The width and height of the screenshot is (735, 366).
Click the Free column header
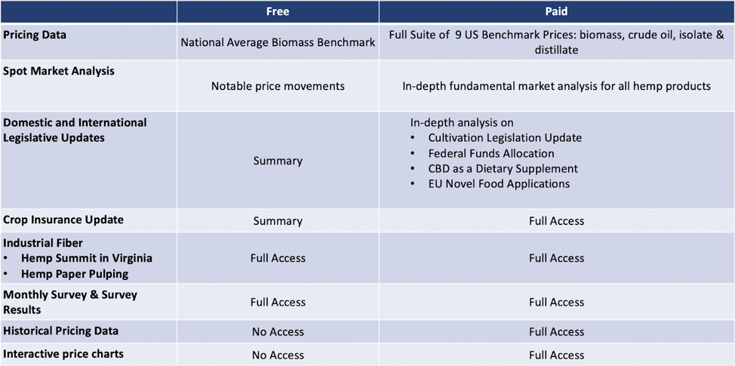click(278, 12)
